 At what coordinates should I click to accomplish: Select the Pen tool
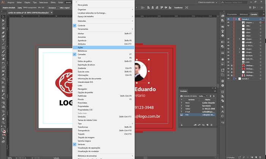pos(3,33)
